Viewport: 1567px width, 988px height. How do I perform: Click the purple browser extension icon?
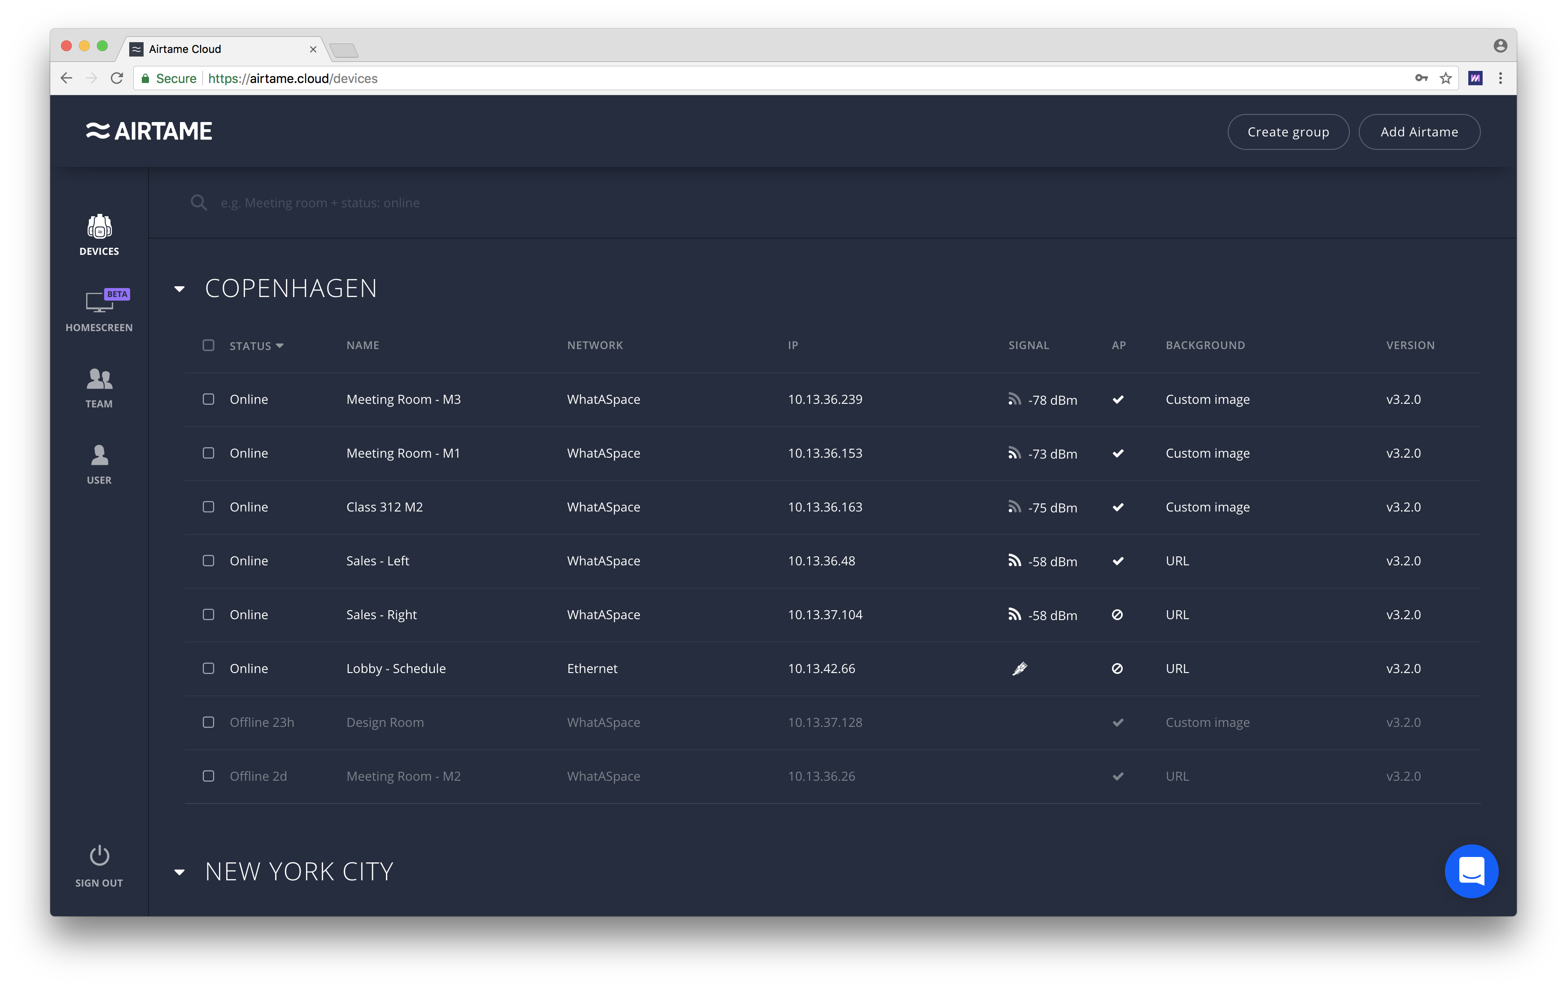coord(1475,78)
